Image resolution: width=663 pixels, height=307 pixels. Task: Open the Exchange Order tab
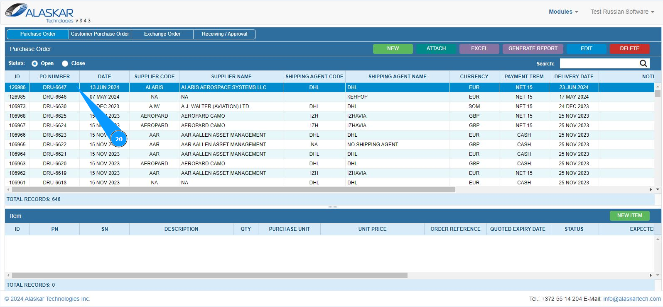coord(162,34)
